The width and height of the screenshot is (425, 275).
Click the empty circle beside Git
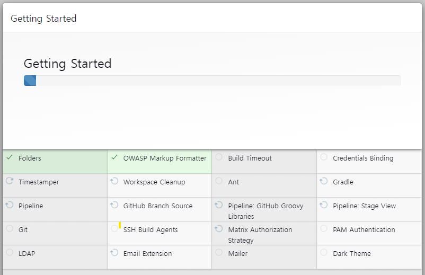point(10,228)
